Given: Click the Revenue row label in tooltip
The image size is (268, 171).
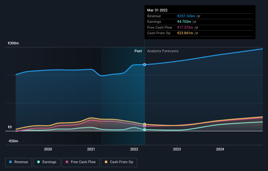Looking at the screenshot, I should click(154, 16).
